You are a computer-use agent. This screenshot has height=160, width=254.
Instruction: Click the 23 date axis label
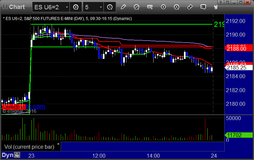tap(31, 156)
